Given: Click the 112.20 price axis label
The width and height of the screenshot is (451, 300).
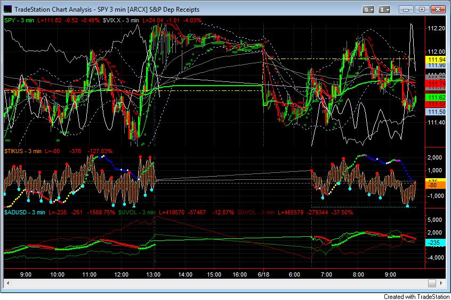Looking at the screenshot, I should coord(436,28).
